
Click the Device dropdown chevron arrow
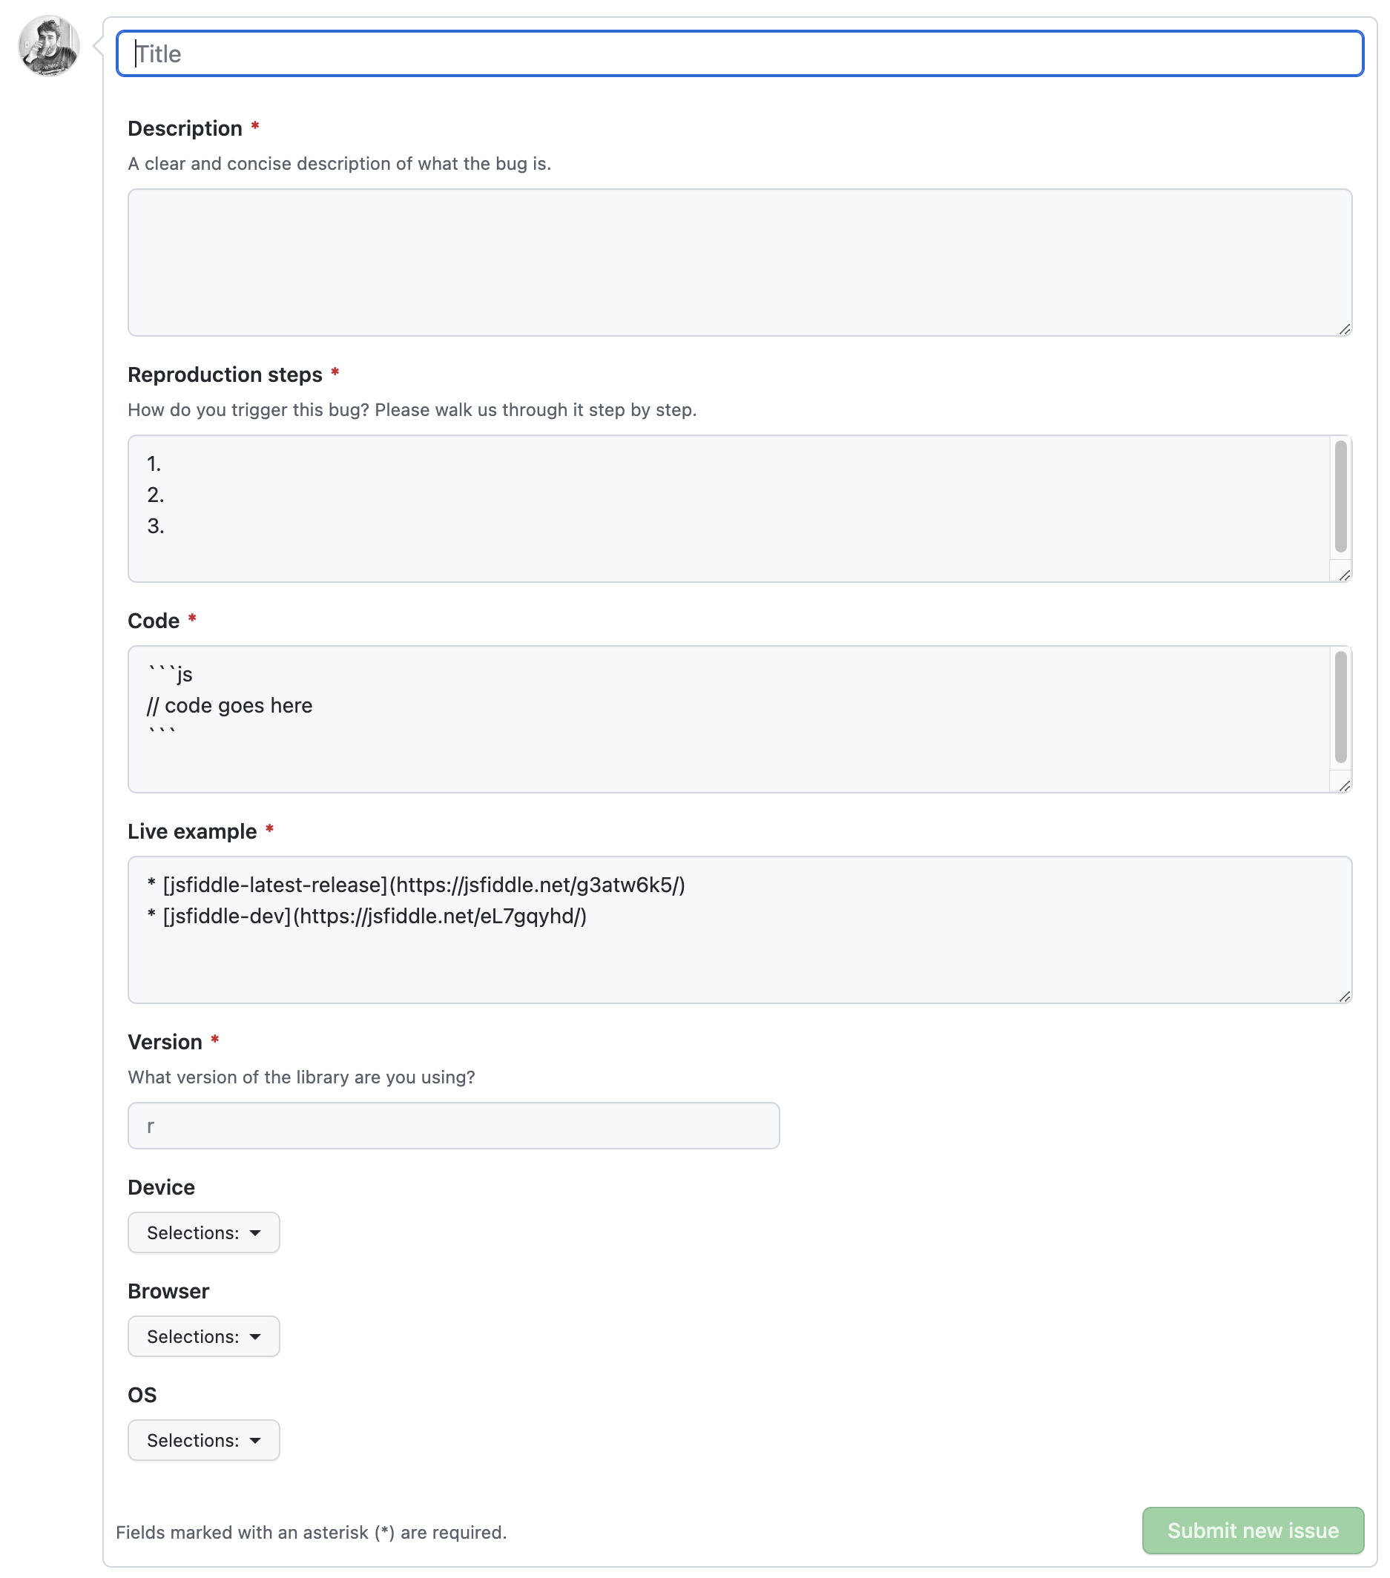coord(256,1233)
